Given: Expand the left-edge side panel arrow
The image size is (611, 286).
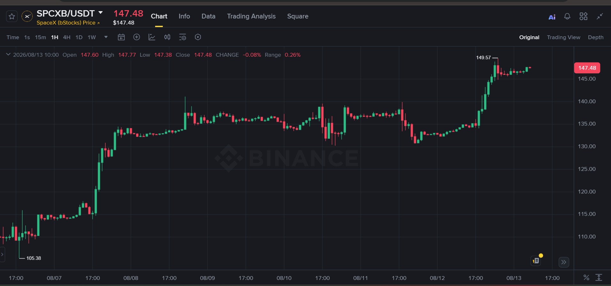Looking at the screenshot, I should [2, 254].
